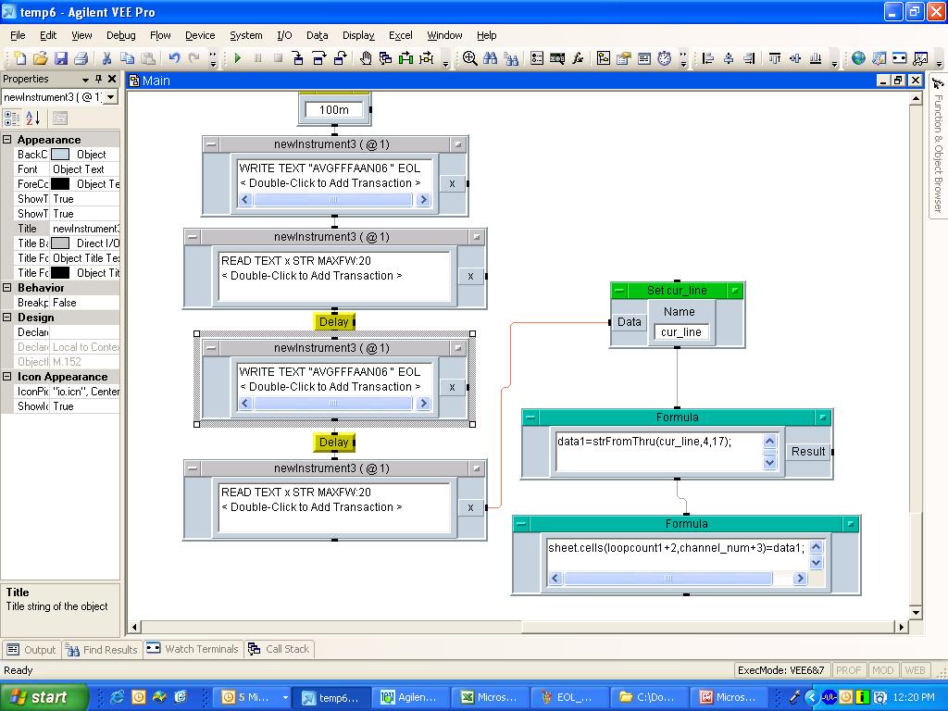948x711 pixels.
Task: Click the Undo arrow in toolbar
Action: click(174, 58)
